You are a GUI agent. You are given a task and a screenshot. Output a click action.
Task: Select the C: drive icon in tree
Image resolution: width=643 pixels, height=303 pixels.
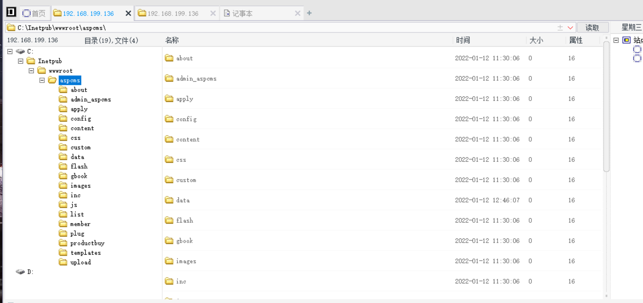pos(20,51)
